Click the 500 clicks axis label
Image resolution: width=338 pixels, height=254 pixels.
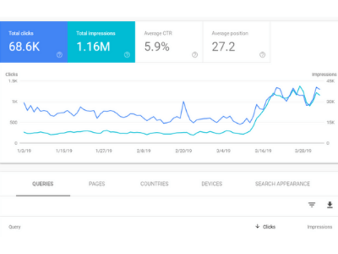coord(14,123)
